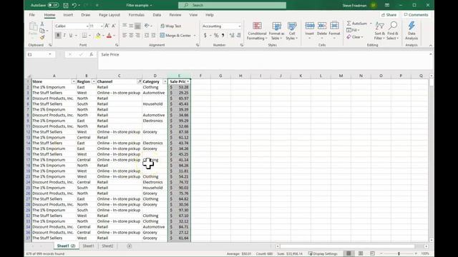
Task: Toggle Italic formatting
Action: pos(64,35)
